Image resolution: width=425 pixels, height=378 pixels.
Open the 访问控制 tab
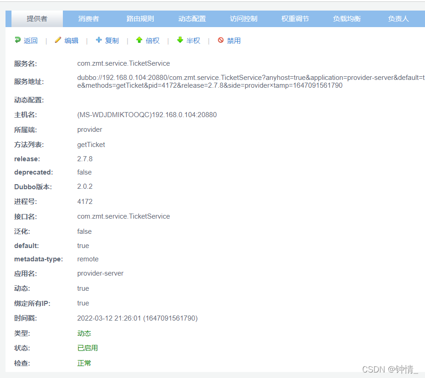pos(243,19)
